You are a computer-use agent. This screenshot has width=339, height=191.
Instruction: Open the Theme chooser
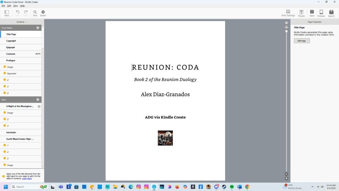coord(301,13)
